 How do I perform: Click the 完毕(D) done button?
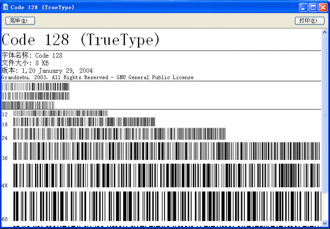click(x=20, y=21)
